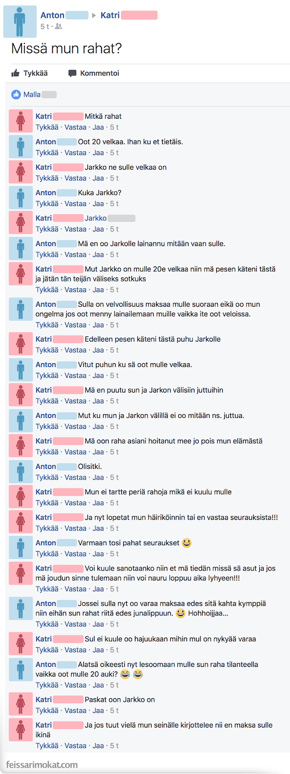
Task: Click Vastaa under 'Paskat oon Jarkko on' comment
Action: point(75,710)
